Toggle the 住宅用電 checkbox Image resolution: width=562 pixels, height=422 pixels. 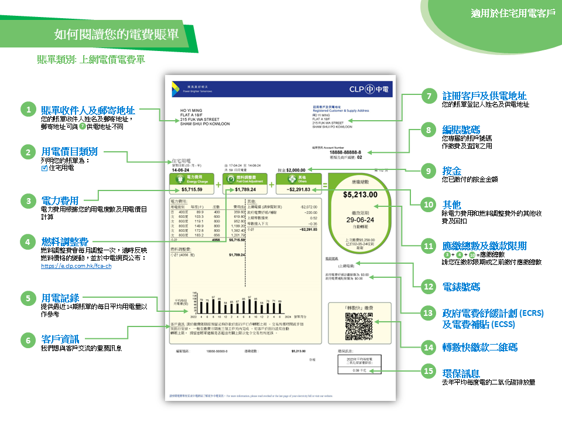[44, 168]
